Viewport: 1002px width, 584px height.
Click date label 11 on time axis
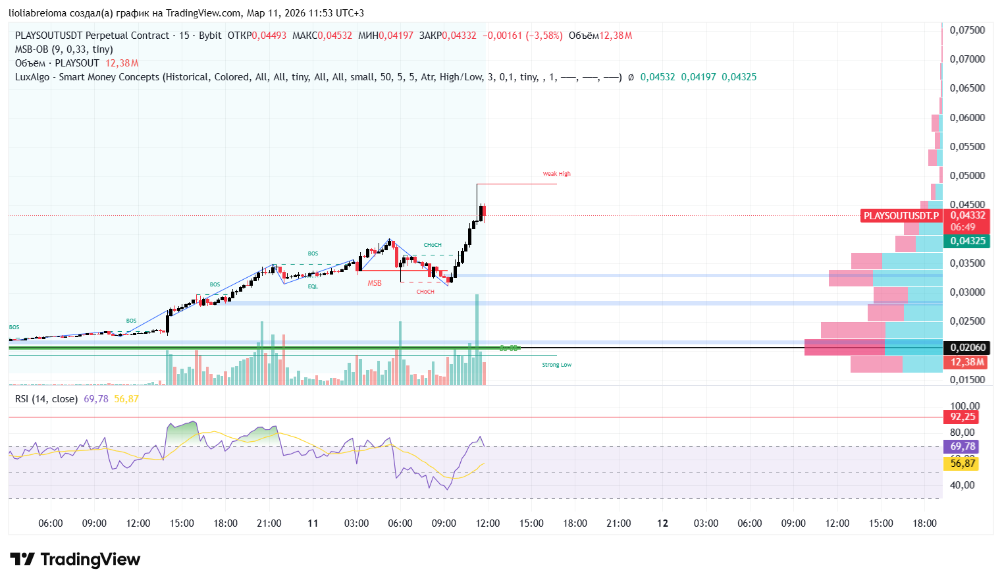[x=313, y=523]
